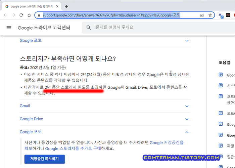
Task: Open the top Google 포토 section link
Action: (31, 41)
